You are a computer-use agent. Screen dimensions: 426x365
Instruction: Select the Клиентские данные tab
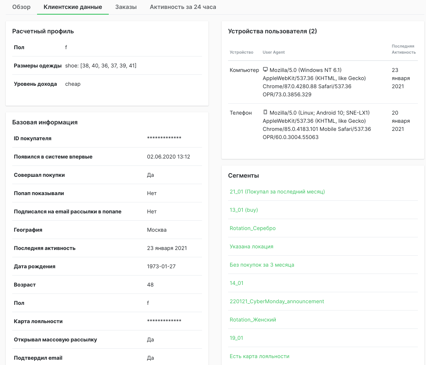tap(73, 7)
